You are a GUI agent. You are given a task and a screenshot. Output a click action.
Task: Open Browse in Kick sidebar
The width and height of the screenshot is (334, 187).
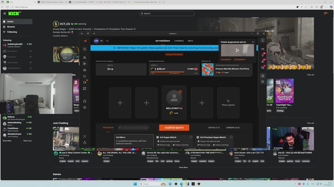pos(17,27)
